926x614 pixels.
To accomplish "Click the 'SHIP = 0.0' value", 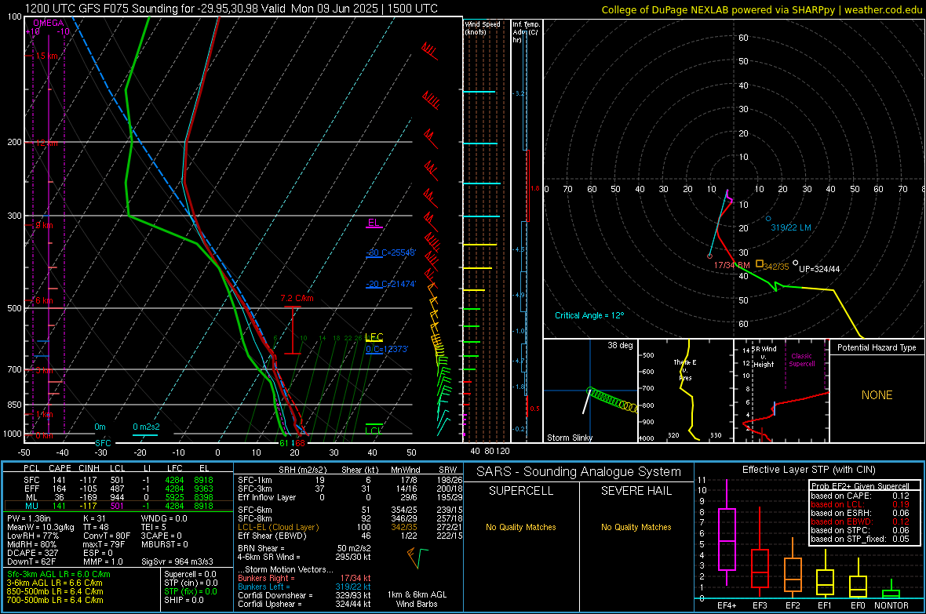I will point(184,600).
